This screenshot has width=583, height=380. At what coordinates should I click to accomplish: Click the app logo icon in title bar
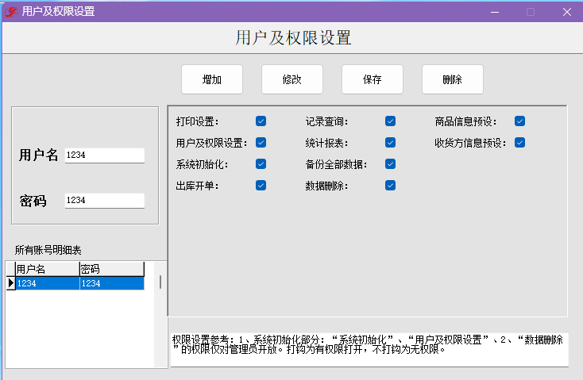[x=11, y=12]
